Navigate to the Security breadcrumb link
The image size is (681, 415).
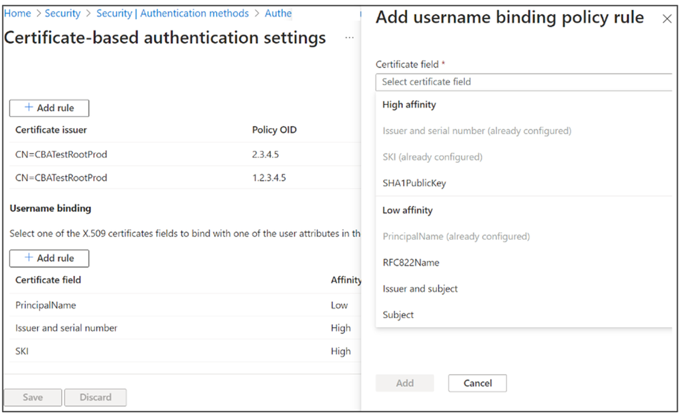point(63,13)
